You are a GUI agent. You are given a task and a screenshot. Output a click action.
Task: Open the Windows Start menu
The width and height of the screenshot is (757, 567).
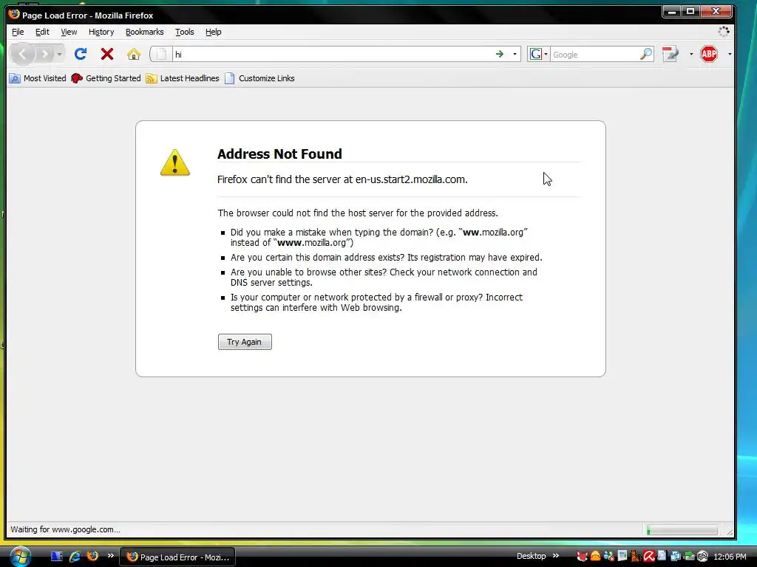click(x=19, y=557)
